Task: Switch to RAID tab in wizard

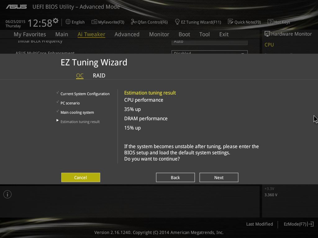Action: [99, 76]
